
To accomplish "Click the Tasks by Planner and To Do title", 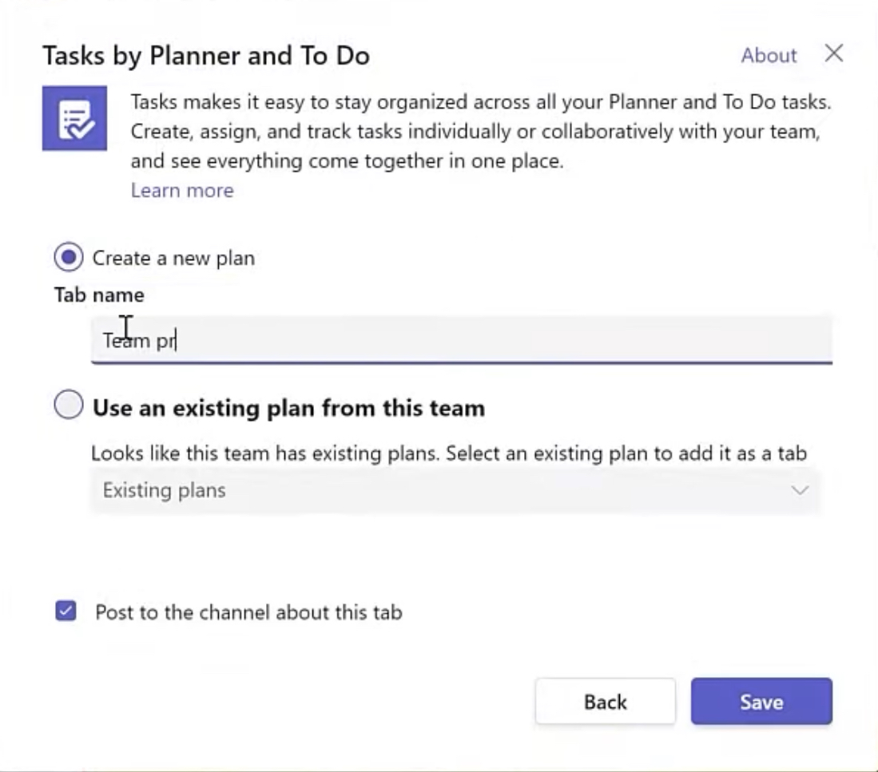I will 206,56.
